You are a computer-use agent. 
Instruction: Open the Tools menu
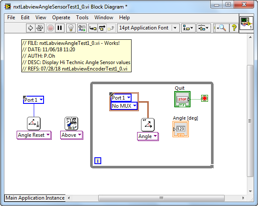click(x=82, y=18)
